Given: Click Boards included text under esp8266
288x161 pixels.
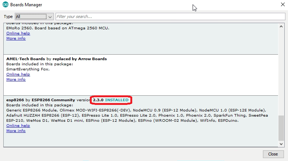Looking at the screenshot, I should pyautogui.click(x=40, y=105).
